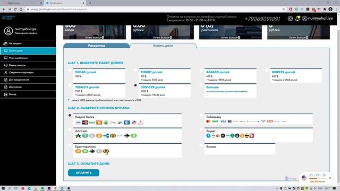Click the Редактировать профиль link
Image resolution: width=340 pixels, height=191 pixels.
coord(26,33)
